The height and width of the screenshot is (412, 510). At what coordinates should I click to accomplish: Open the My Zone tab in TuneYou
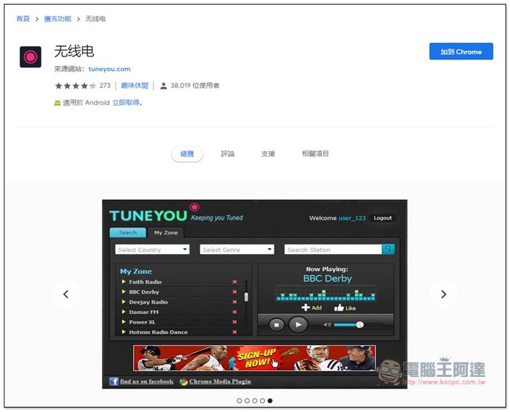166,232
